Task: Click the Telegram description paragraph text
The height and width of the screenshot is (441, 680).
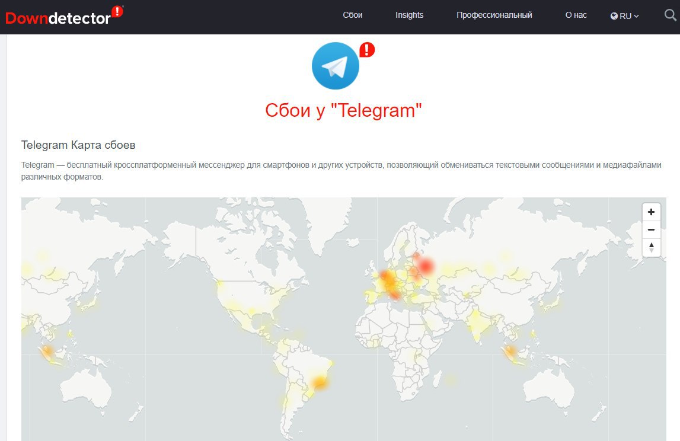Action: tap(341, 171)
